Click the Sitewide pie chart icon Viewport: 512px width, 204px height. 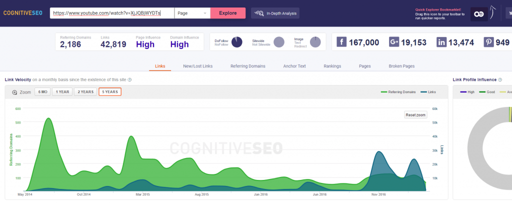click(x=278, y=42)
